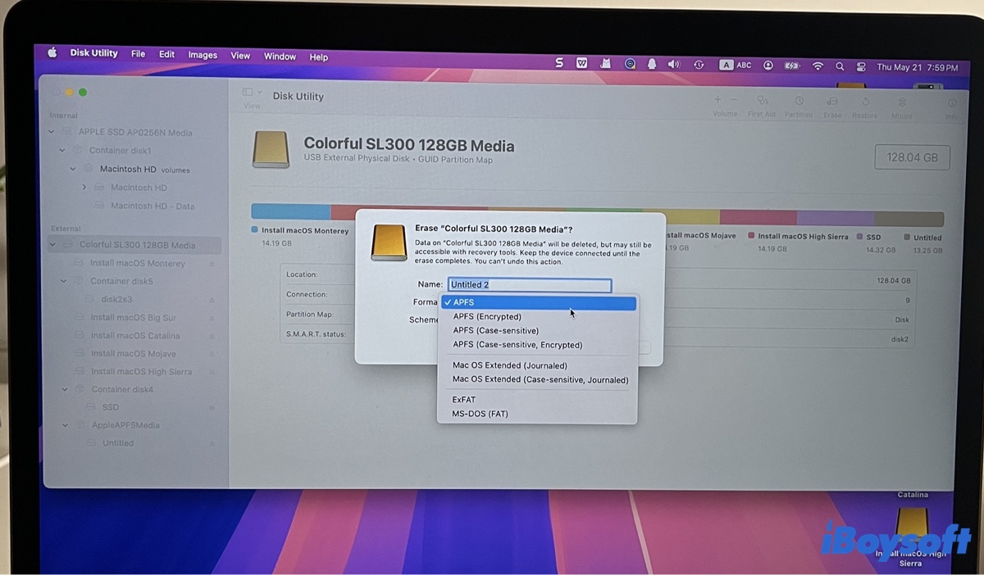984x575 pixels.
Task: Click the purple SSD legend swatch
Action: [859, 237]
